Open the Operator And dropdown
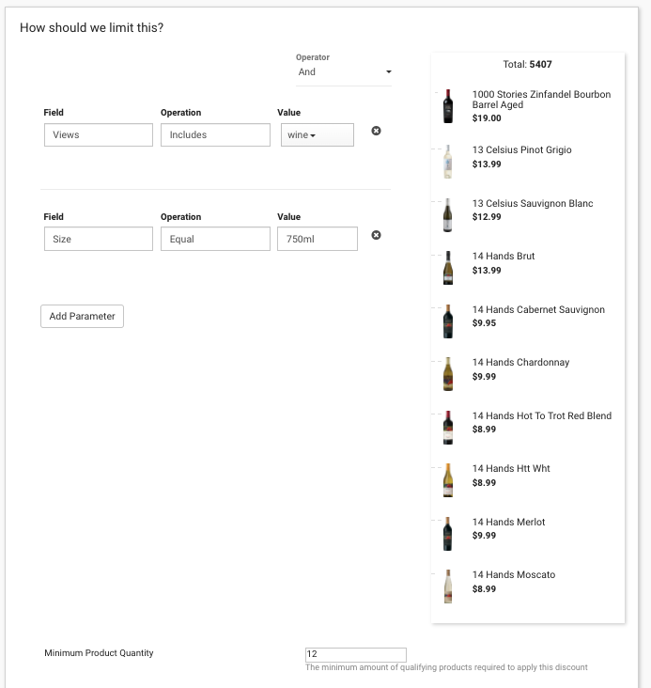The width and height of the screenshot is (651, 688). coord(344,72)
